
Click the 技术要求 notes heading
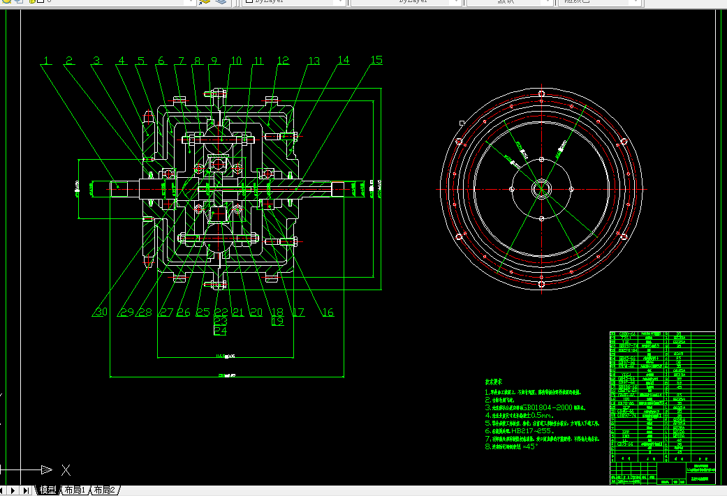494,382
